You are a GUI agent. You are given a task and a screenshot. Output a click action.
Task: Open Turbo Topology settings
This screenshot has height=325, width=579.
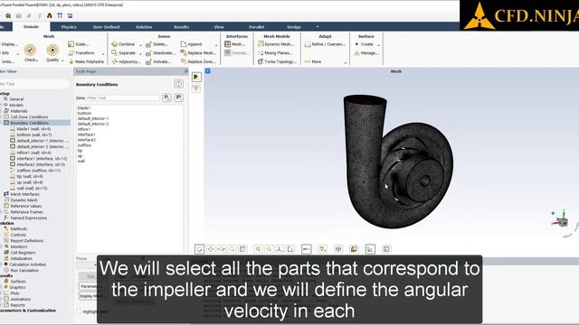277,62
